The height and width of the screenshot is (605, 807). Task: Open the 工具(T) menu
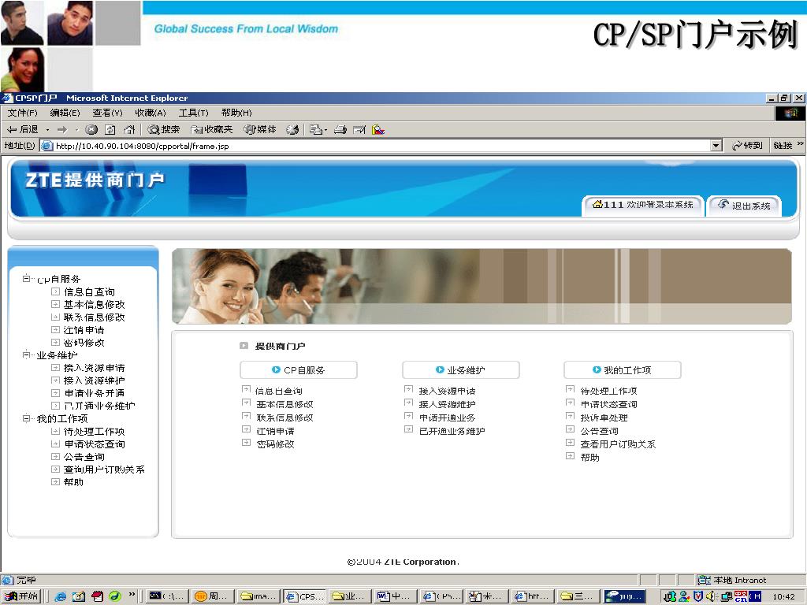194,113
